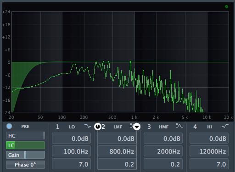Adjust the LC low-cut slider
The image size is (235, 172).
point(26,145)
